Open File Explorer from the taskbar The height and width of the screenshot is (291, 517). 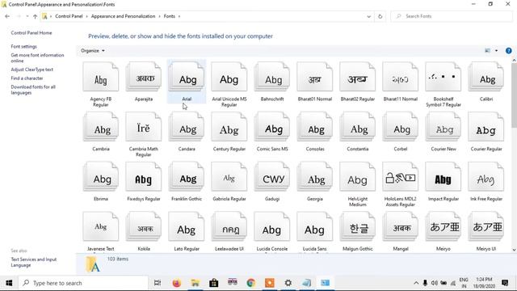(195, 283)
